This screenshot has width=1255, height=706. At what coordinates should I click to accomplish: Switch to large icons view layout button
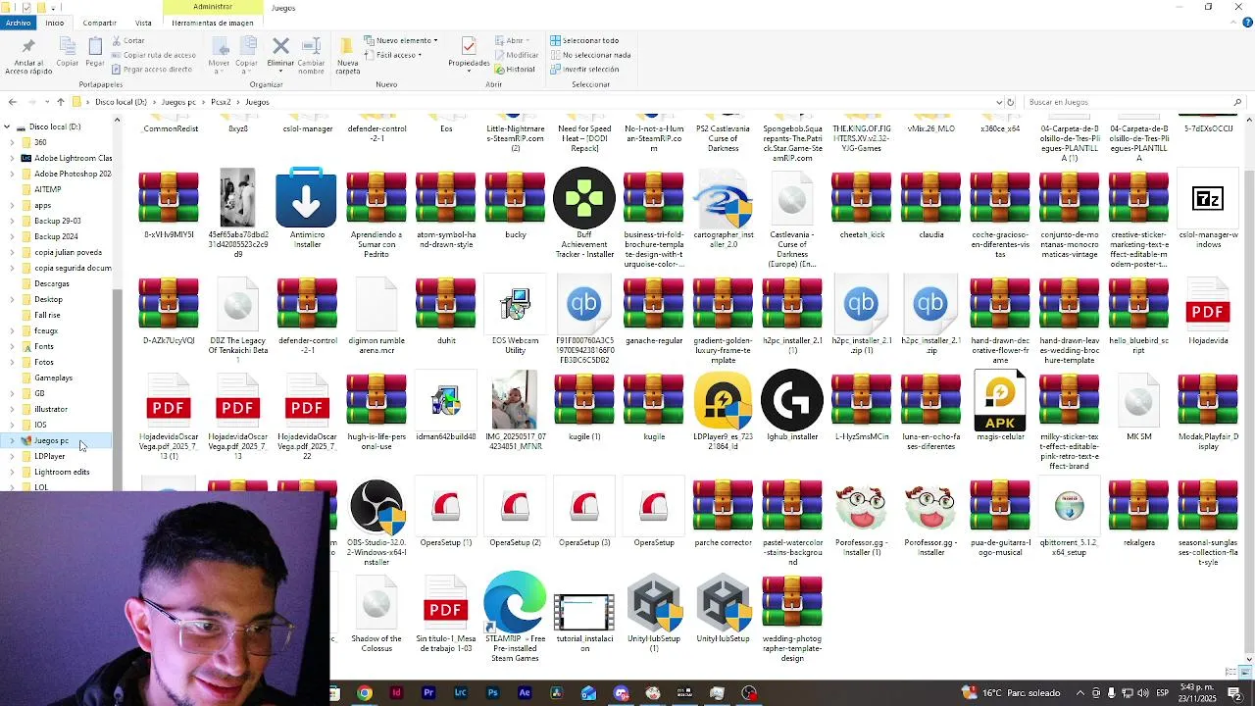click(1245, 672)
